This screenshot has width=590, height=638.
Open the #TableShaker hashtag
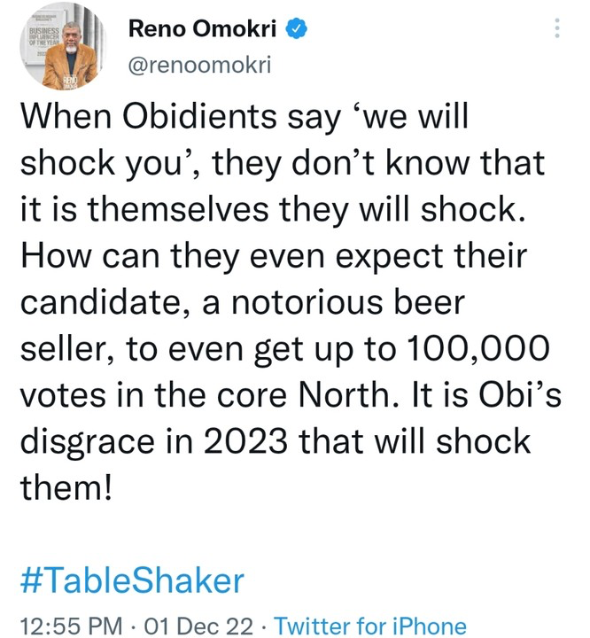[131, 581]
